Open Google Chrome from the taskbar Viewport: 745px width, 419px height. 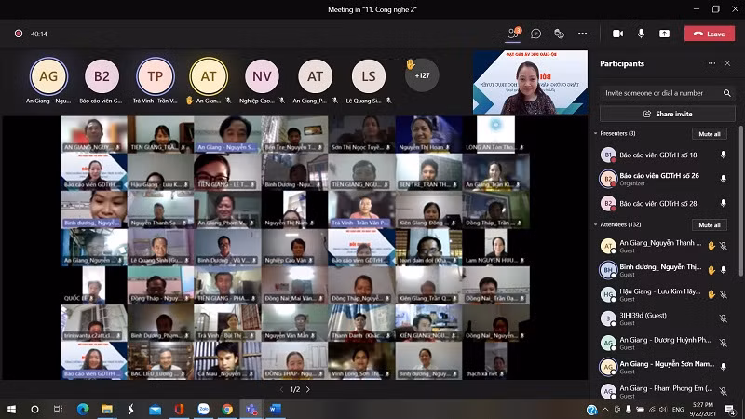pos(227,409)
